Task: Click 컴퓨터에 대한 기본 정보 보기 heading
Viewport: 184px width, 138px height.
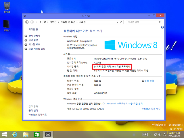Action: click(x=83, y=31)
